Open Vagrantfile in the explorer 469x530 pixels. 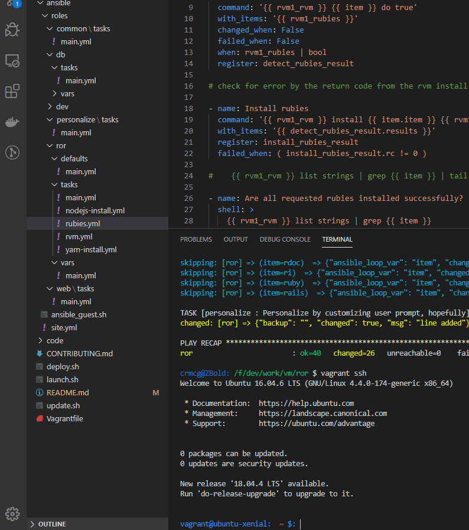click(64, 418)
